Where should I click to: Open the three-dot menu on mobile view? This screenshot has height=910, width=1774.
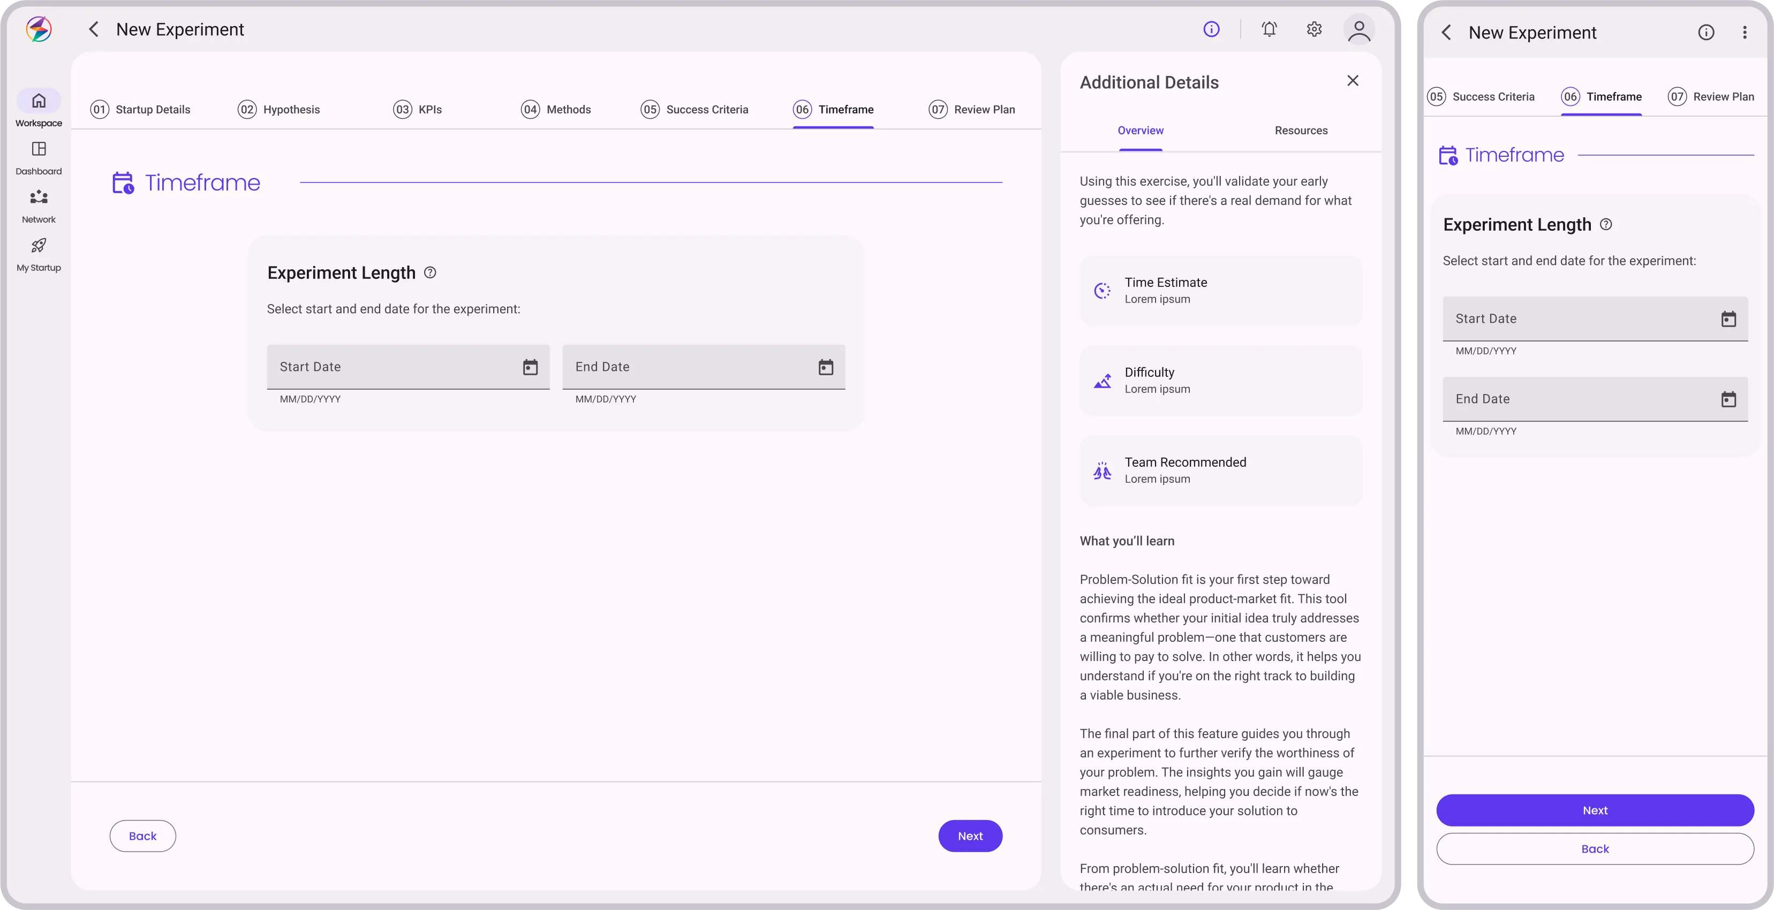[x=1745, y=32]
